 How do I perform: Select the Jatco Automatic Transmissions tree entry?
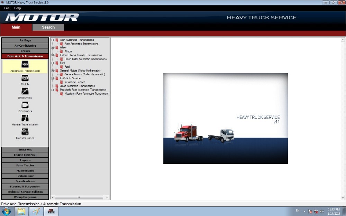pyautogui.click(x=77, y=86)
